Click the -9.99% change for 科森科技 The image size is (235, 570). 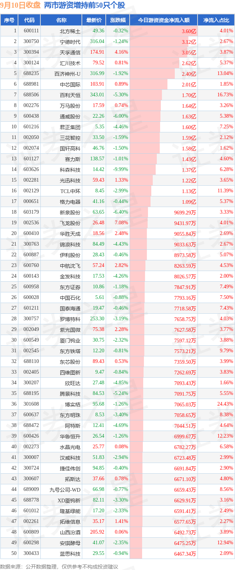[x=120, y=170]
